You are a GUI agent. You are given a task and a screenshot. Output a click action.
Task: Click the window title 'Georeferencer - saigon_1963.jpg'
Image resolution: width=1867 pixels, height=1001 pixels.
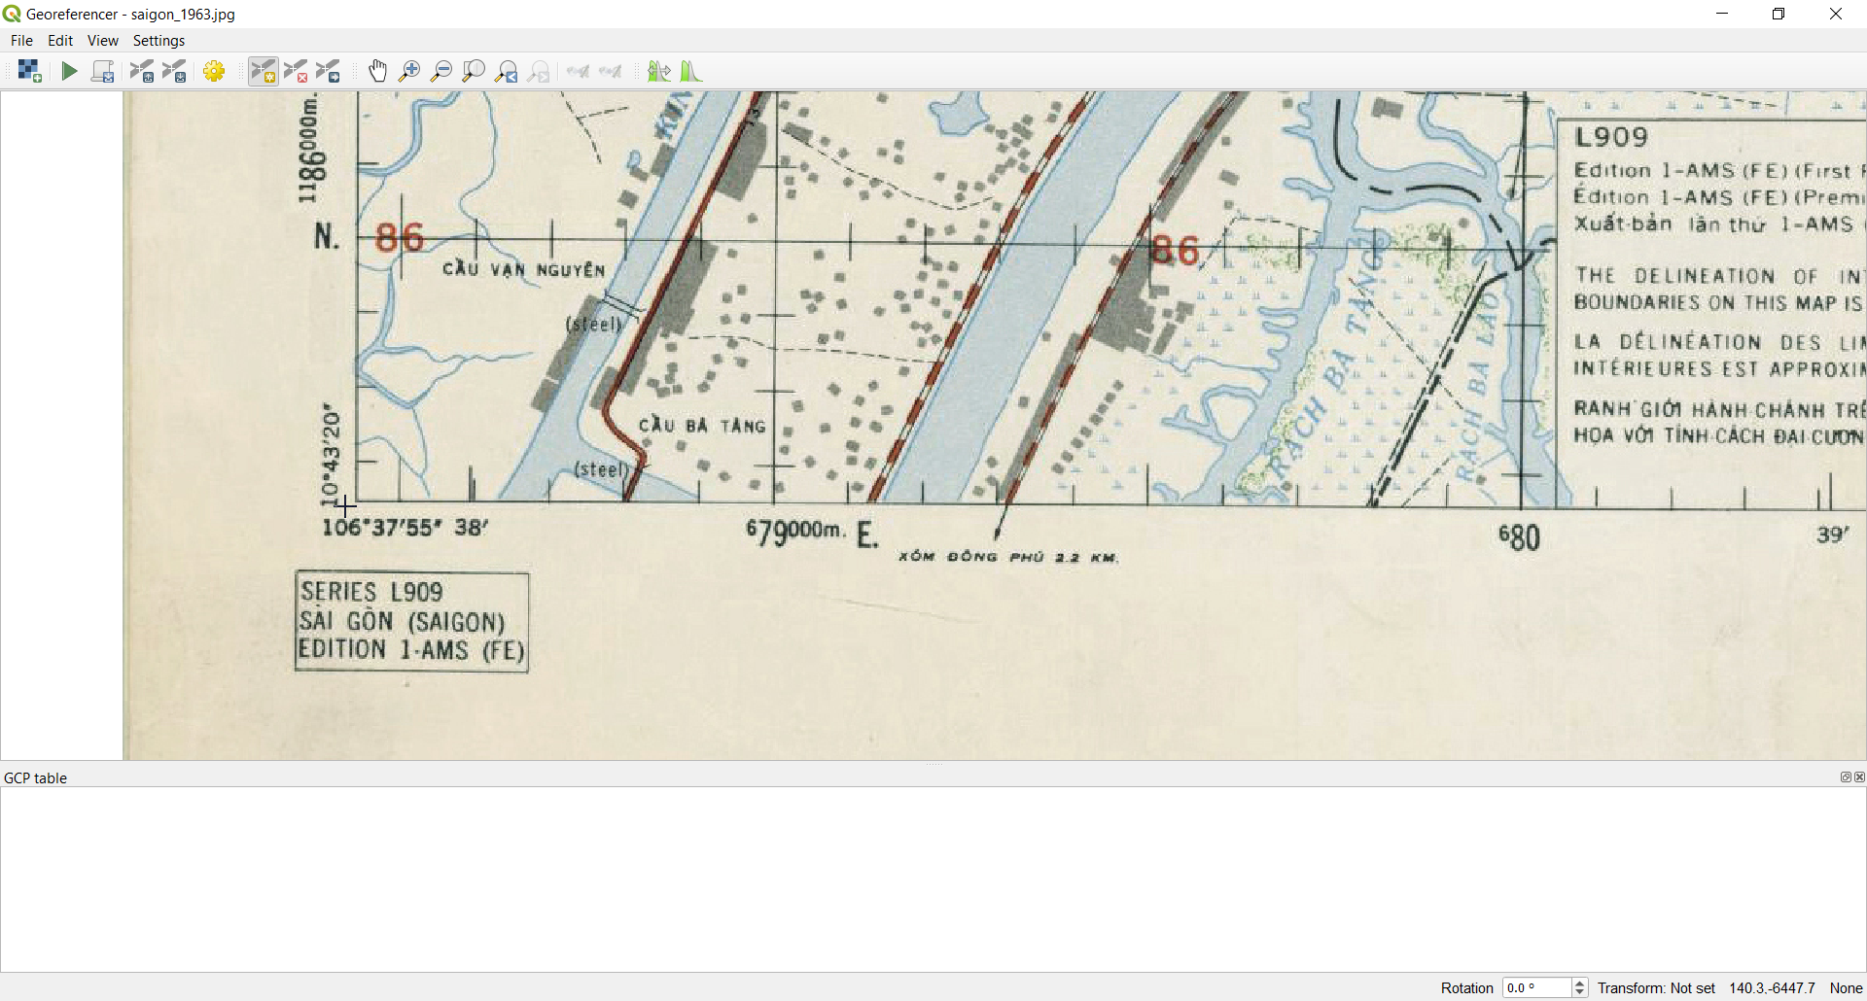click(x=130, y=14)
